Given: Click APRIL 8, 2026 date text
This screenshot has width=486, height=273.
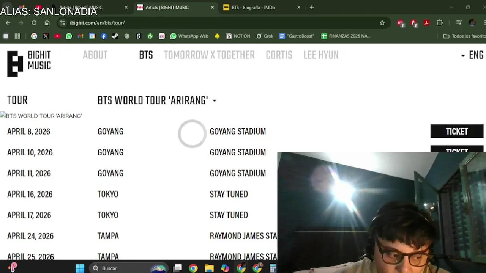Looking at the screenshot, I should tap(28, 132).
